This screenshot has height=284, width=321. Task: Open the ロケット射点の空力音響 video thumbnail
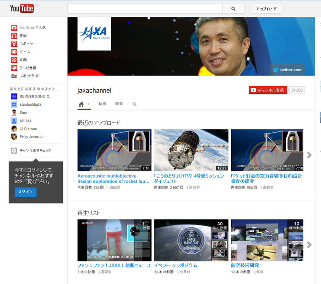267,150
